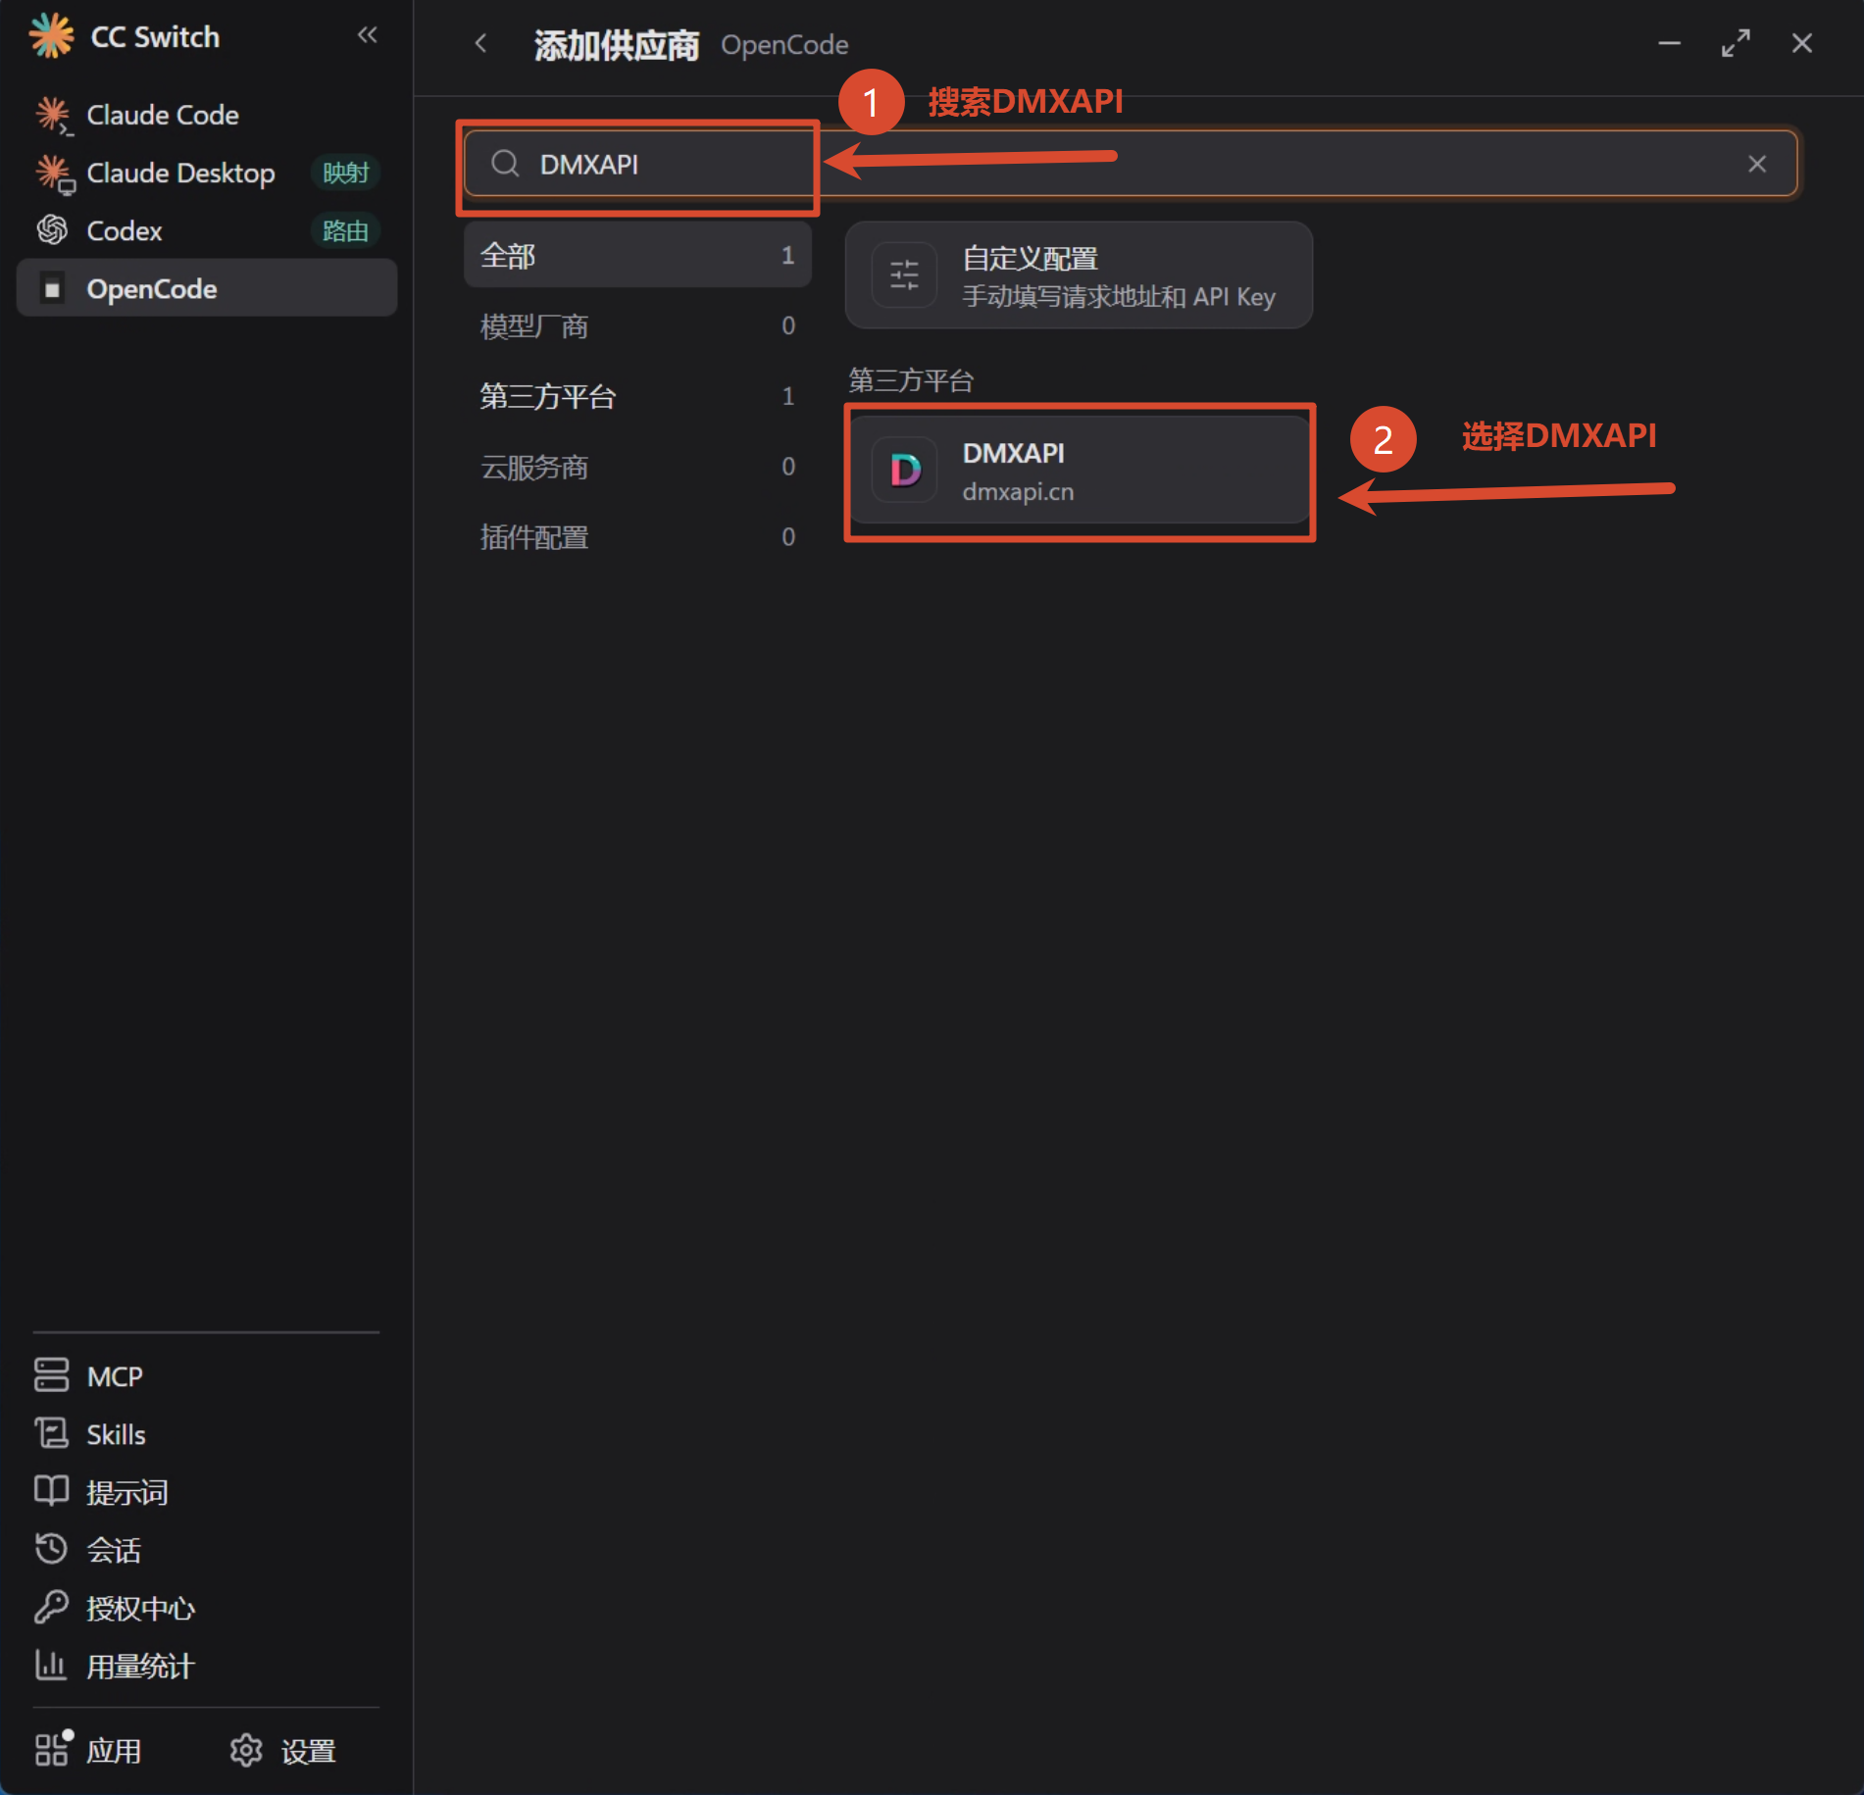Screen dimensions: 1864x1795
Task: Click the 应用 grid icon
Action: coord(53,1748)
